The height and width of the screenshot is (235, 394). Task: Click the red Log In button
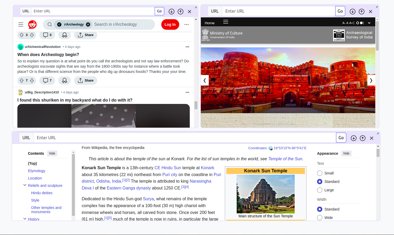point(170,24)
